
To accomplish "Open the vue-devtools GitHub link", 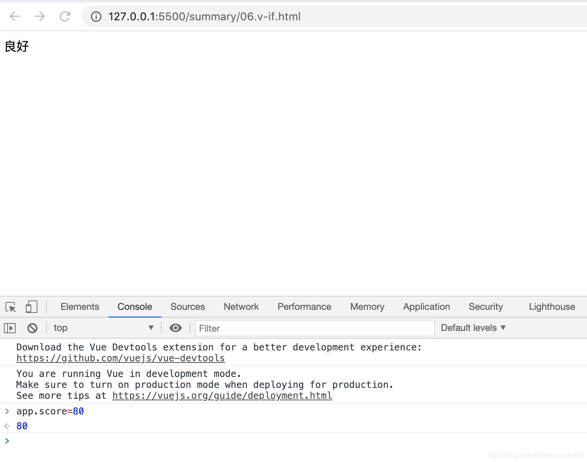I will tap(121, 358).
